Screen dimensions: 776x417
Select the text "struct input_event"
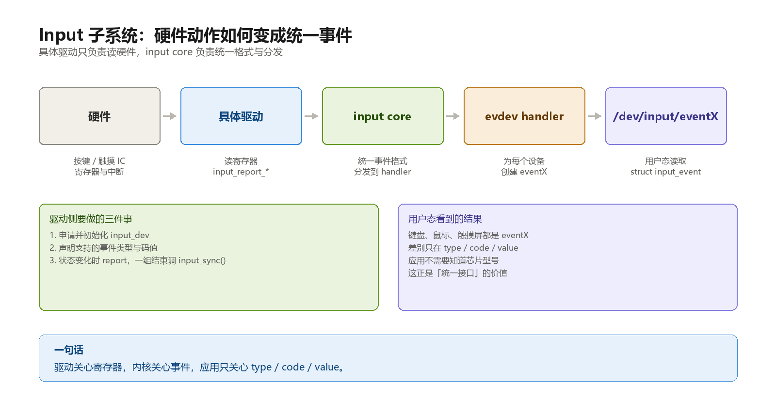pos(666,172)
